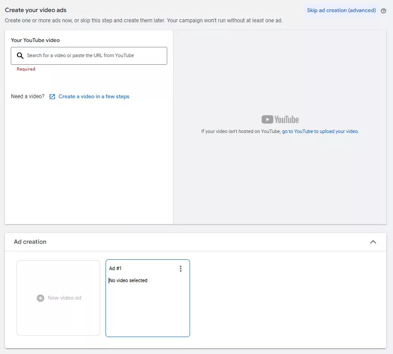Collapse the Ad creation section chevron
This screenshot has height=354, width=393.
(373, 242)
